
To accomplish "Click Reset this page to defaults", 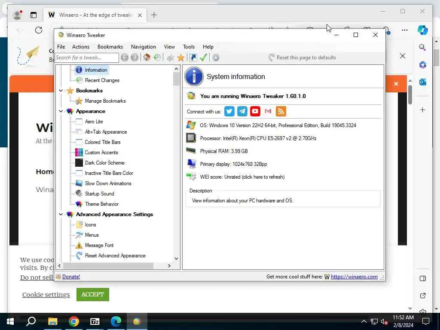I will tap(302, 58).
